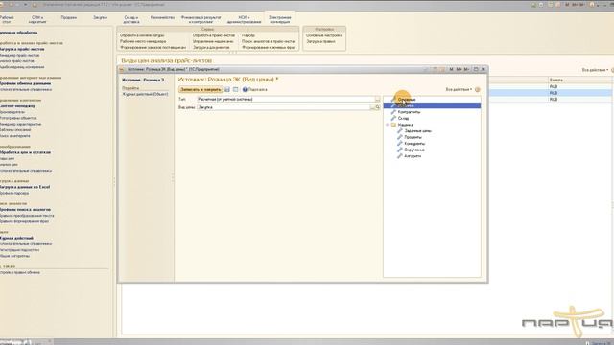Open 'Обработка прайс-листов' in Сервис panel

click(214, 35)
